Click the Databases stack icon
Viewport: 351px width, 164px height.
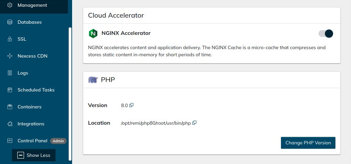pos(10,22)
